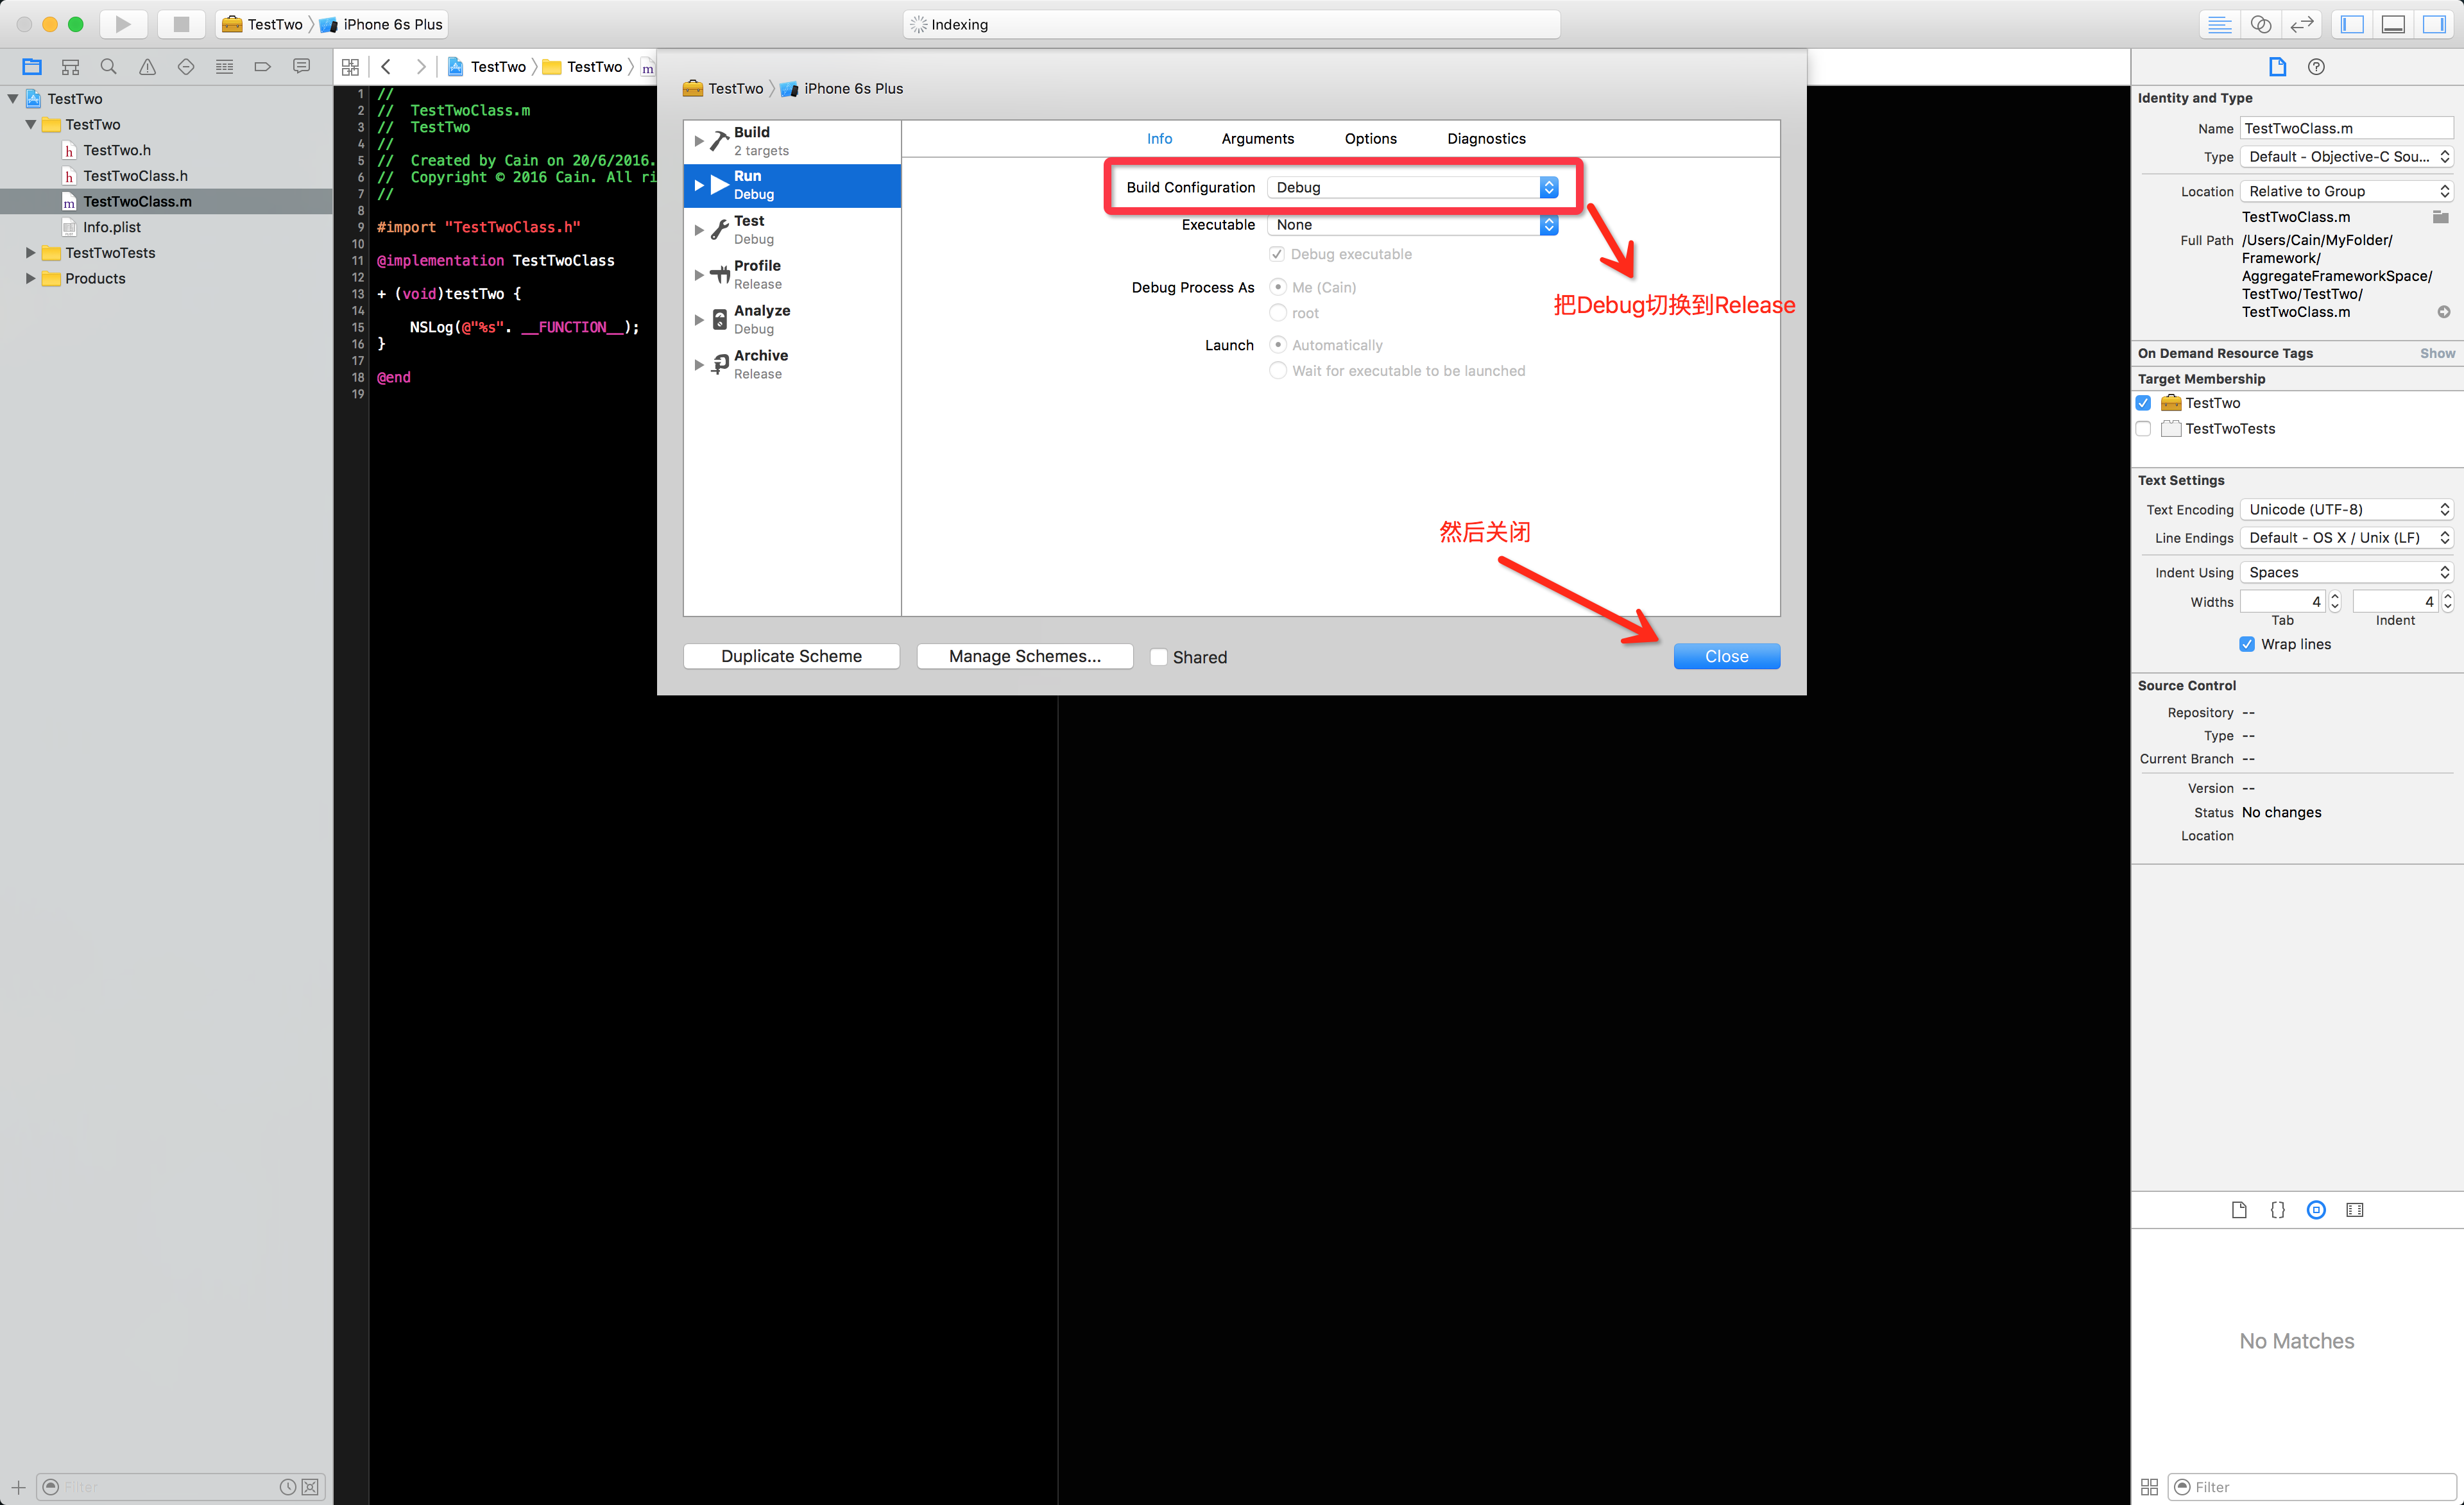Click the Close button
Screen dimensions: 2464x1505
[x=1726, y=656]
